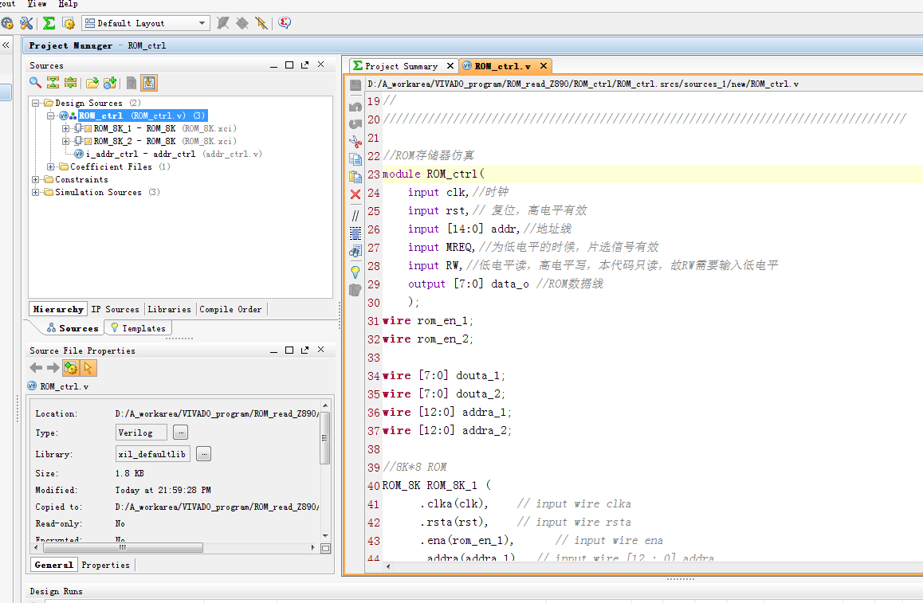Image resolution: width=923 pixels, height=603 pixels.
Task: Open the IP Sources tab
Action: [115, 309]
